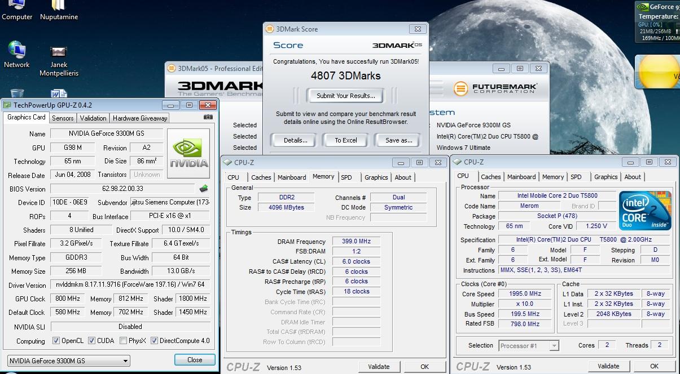
Task: Click the CPU-Z Memory window title icon
Action: coord(228,162)
